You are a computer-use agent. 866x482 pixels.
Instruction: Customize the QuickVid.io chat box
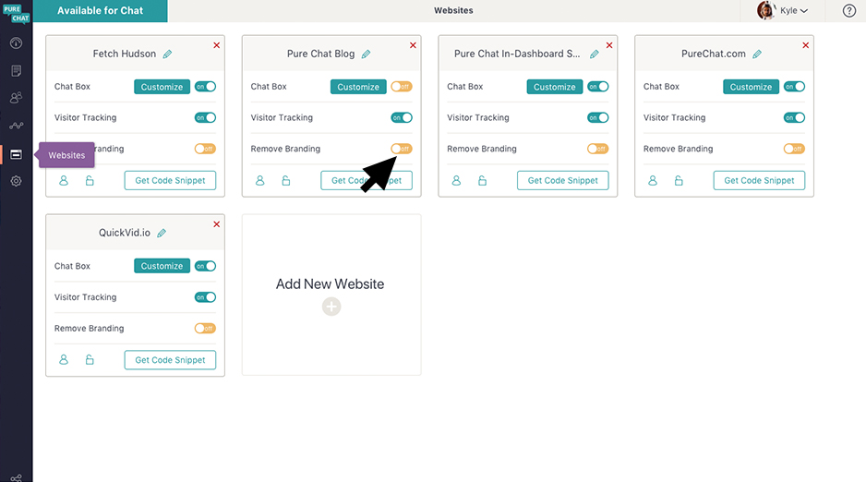click(162, 266)
